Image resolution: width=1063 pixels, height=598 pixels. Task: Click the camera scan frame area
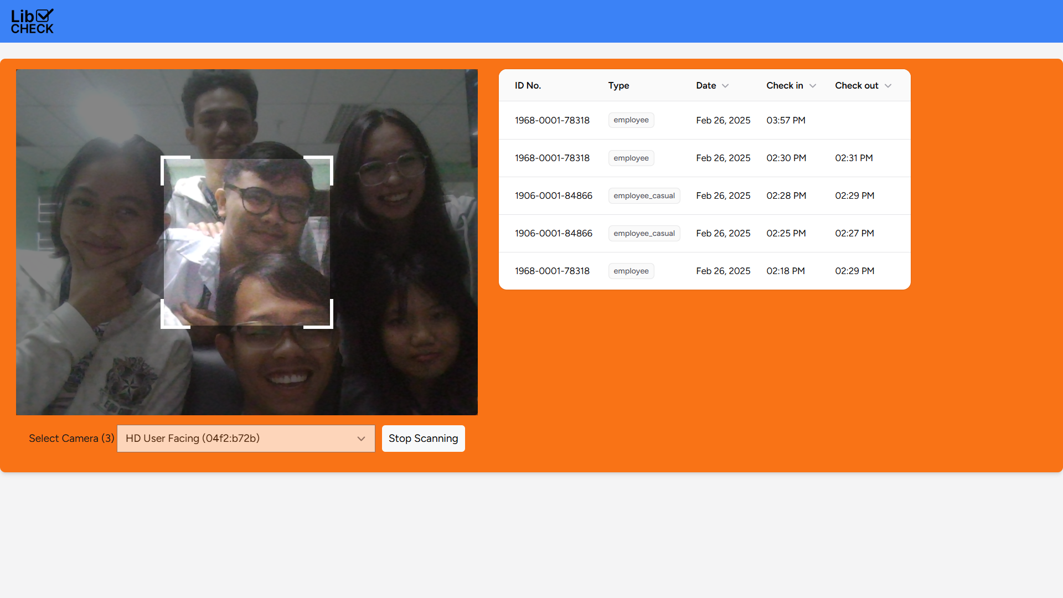click(x=247, y=242)
